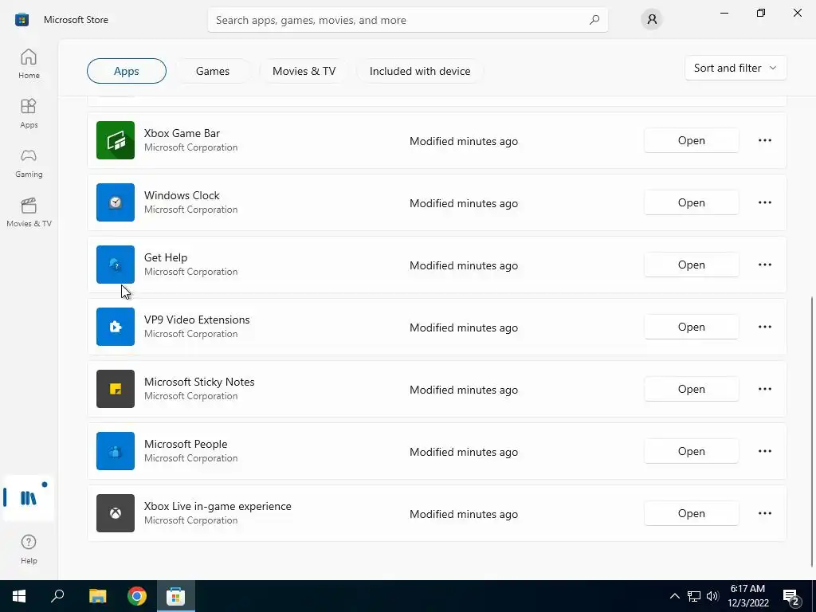This screenshot has height=612, width=816.
Task: Go to Apps section in sidebar
Action: tap(29, 113)
